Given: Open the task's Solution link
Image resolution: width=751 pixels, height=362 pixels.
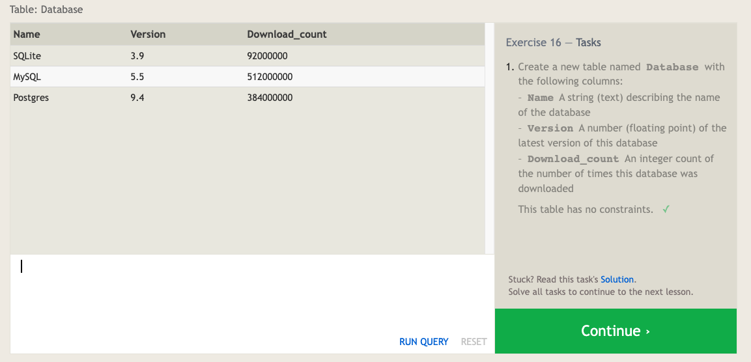Looking at the screenshot, I should [x=617, y=279].
